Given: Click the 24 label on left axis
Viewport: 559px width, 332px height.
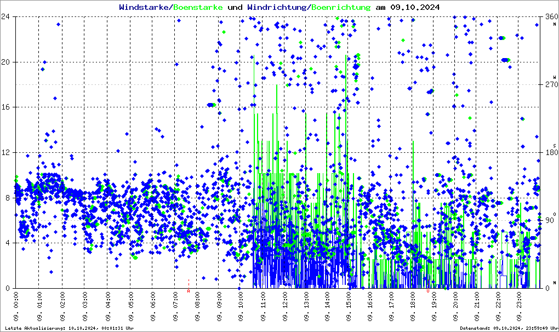Looking at the screenshot, I should pyautogui.click(x=7, y=16).
